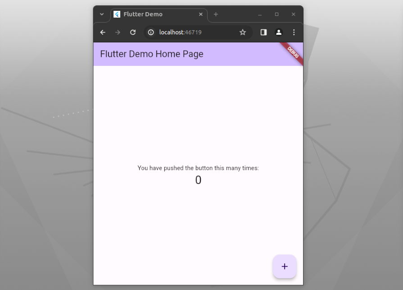Open the Chrome three-dot menu

[294, 32]
